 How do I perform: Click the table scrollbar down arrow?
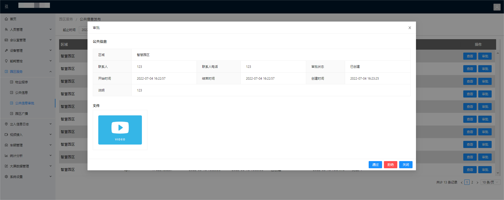pos(498,173)
